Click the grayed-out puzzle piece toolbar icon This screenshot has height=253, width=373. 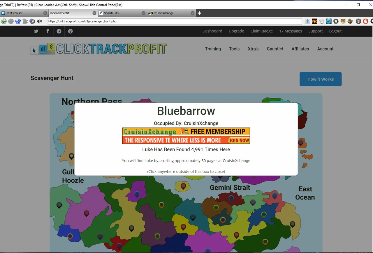coord(25,21)
